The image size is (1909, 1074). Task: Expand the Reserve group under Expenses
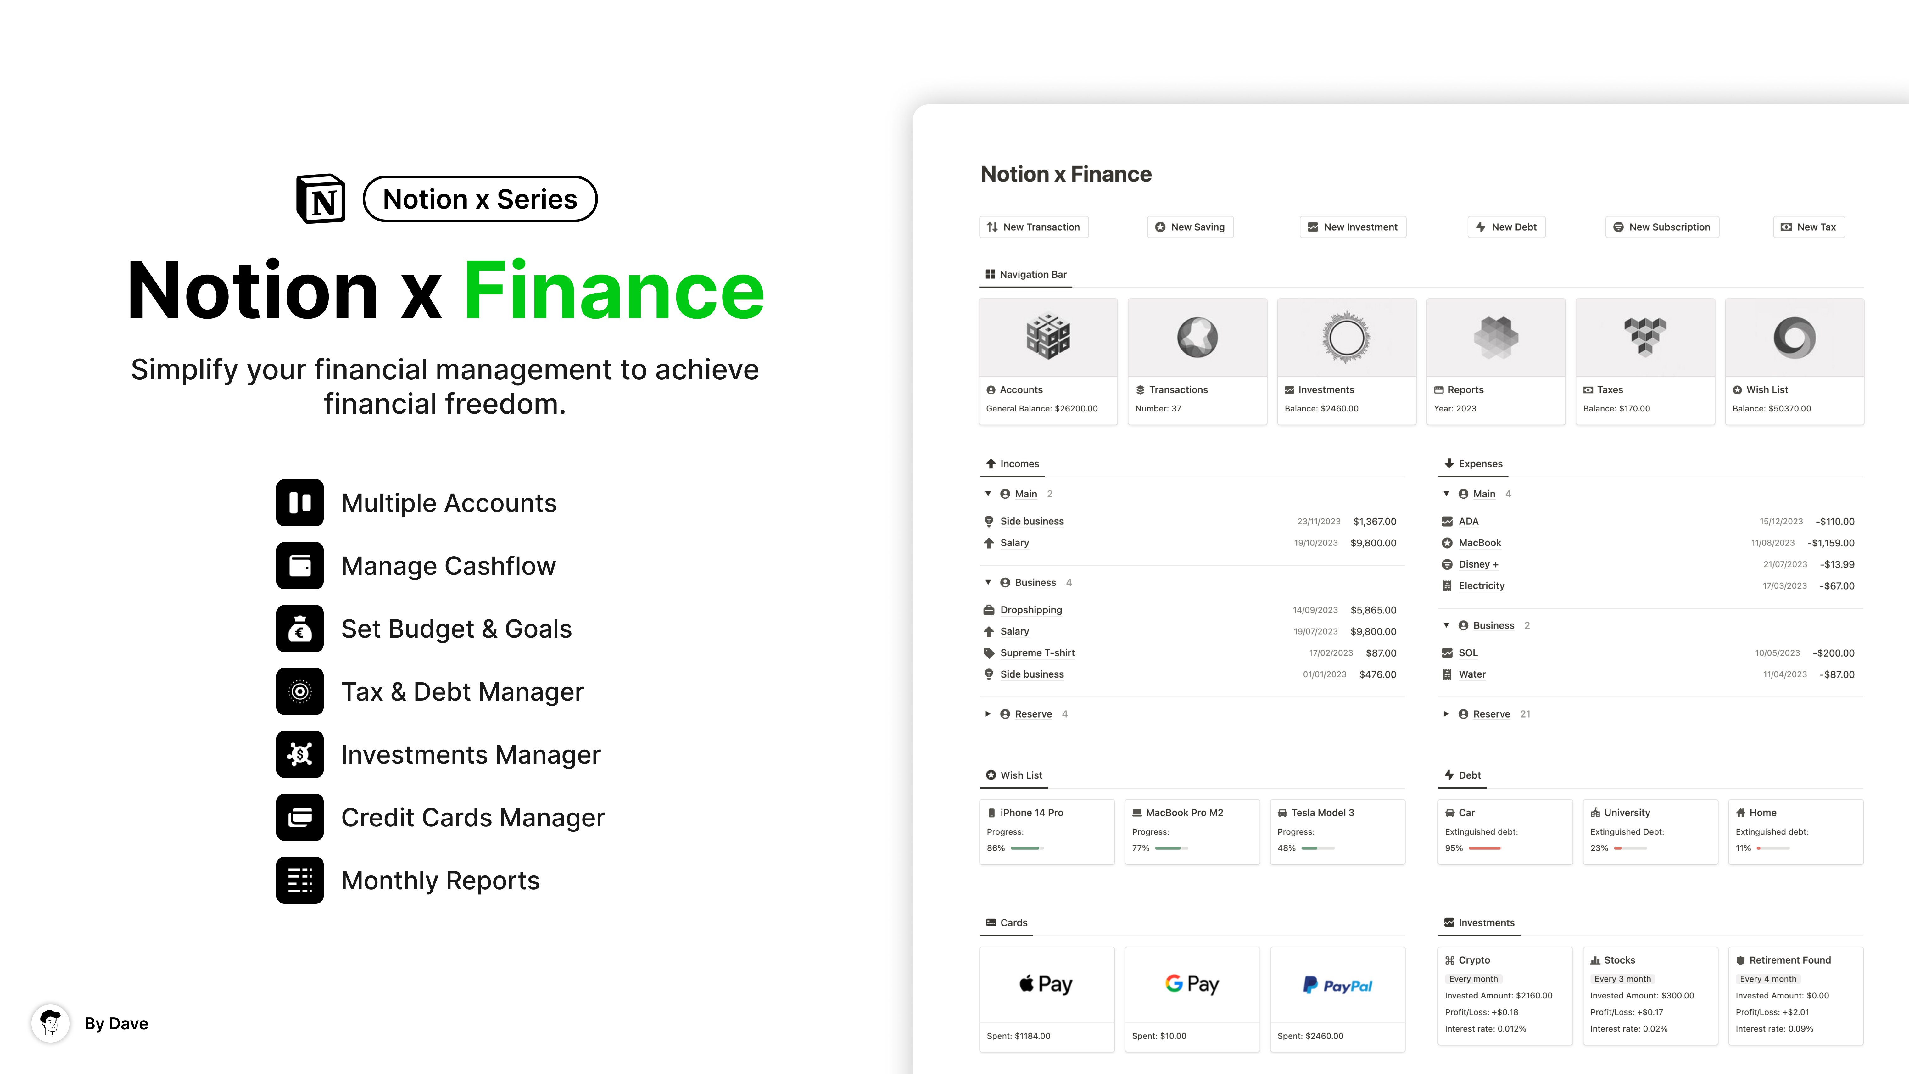pyautogui.click(x=1446, y=714)
